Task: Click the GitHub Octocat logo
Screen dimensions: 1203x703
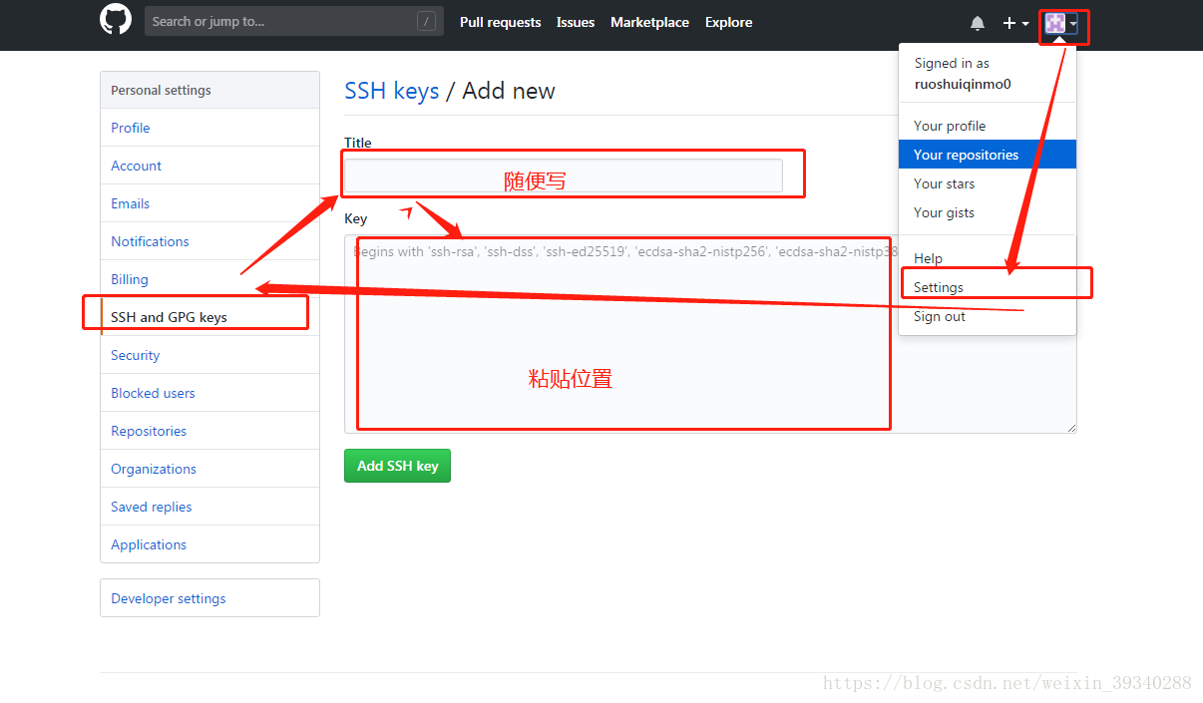Action: (x=116, y=20)
